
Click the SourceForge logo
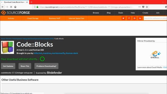(x=15, y=13)
